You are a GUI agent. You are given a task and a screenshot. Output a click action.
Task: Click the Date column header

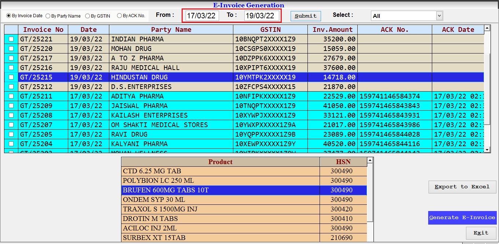click(88, 30)
